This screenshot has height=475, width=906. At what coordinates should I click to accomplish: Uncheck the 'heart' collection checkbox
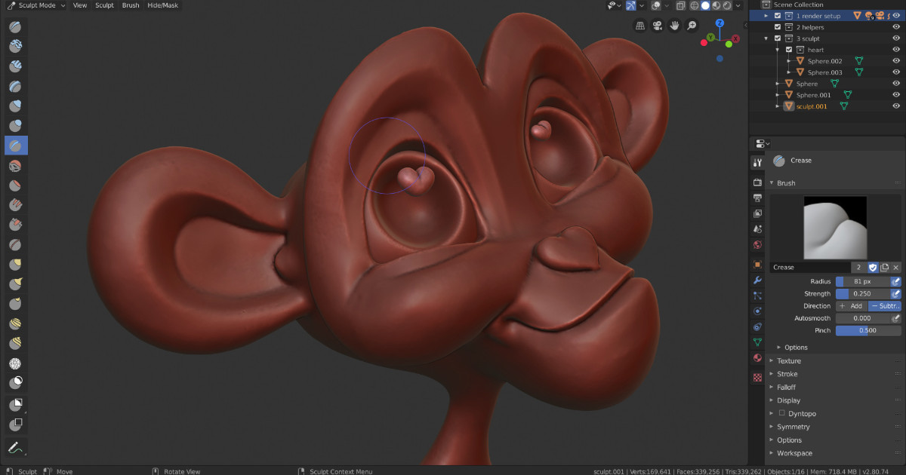click(789, 50)
